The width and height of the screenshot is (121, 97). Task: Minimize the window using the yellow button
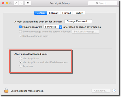[x=7, y=3]
